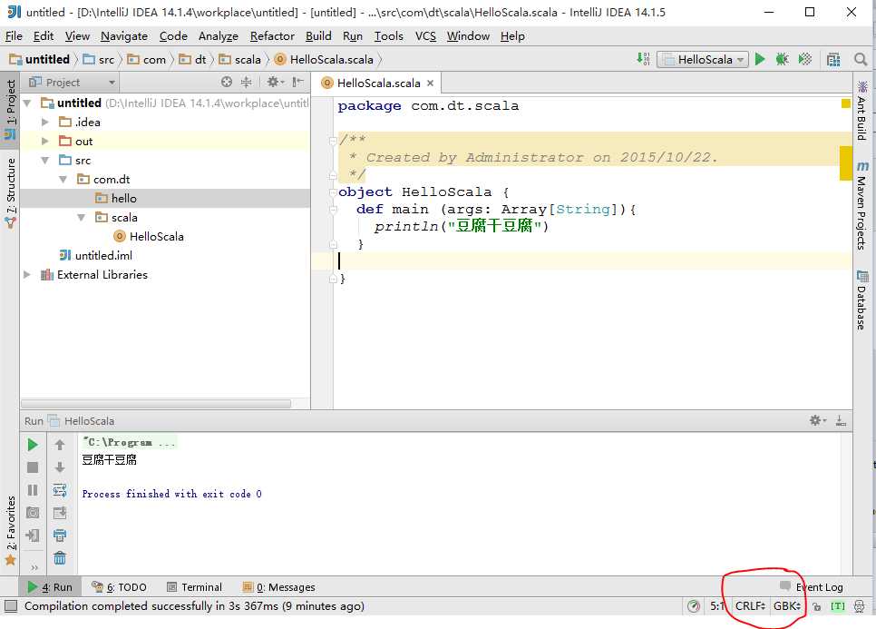Image resolution: width=876 pixels, height=629 pixels.
Task: Open Run panel settings gear
Action: pos(817,420)
